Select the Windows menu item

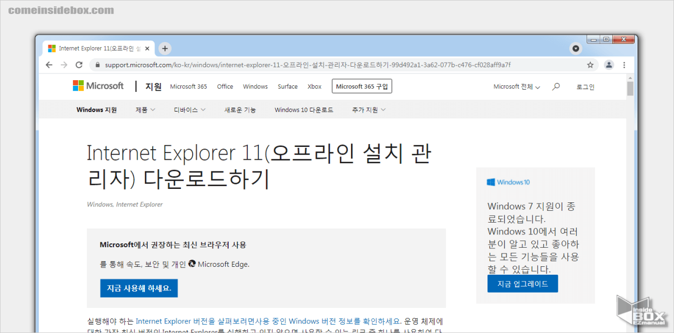[255, 86]
